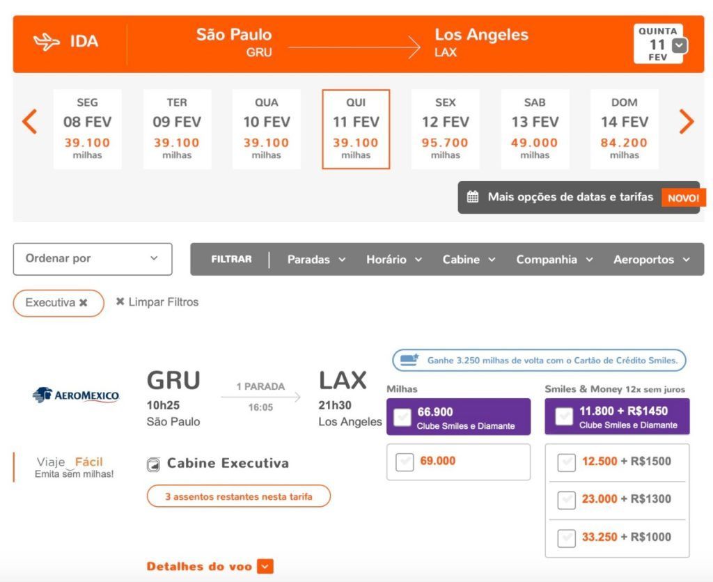This screenshot has height=582, width=713.
Task: Expand the Aeroportos filter
Action: (652, 260)
